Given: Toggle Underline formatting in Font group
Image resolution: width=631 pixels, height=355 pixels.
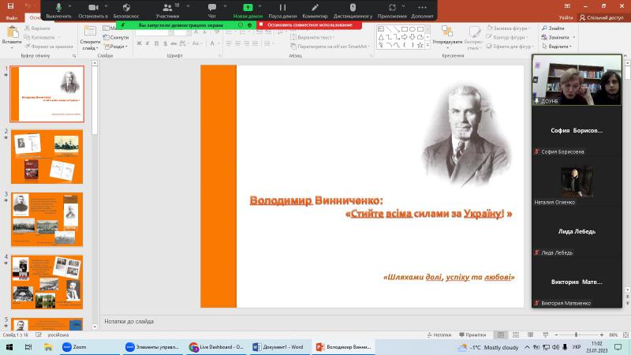Looking at the screenshot, I should (x=156, y=43).
